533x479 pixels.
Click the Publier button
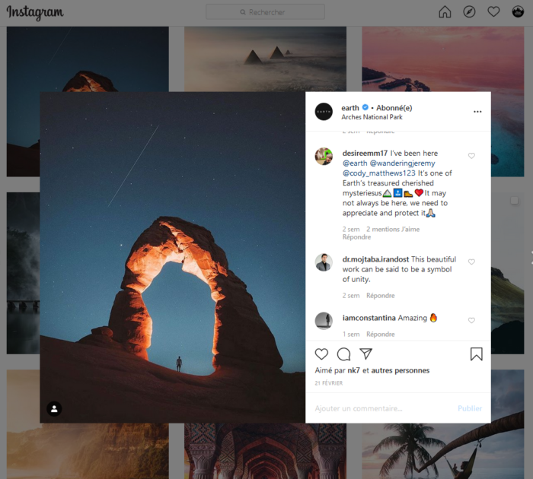(469, 408)
